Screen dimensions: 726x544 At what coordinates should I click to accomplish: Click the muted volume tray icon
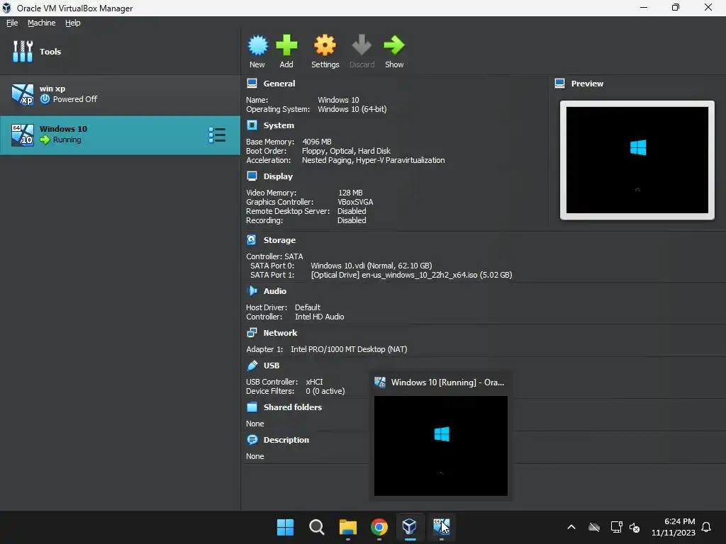tap(635, 527)
